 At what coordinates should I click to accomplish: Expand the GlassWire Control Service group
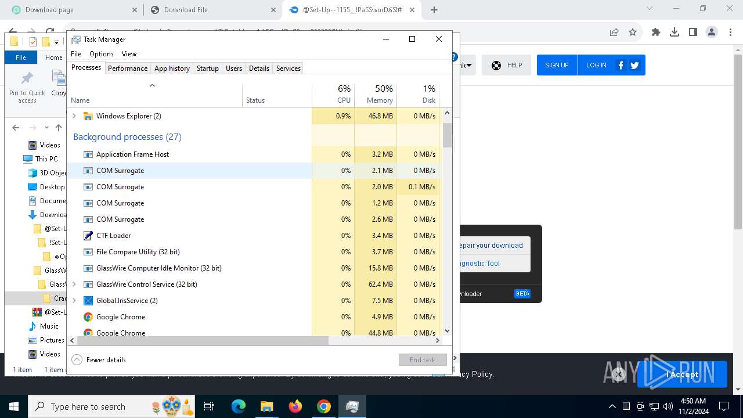click(x=74, y=284)
